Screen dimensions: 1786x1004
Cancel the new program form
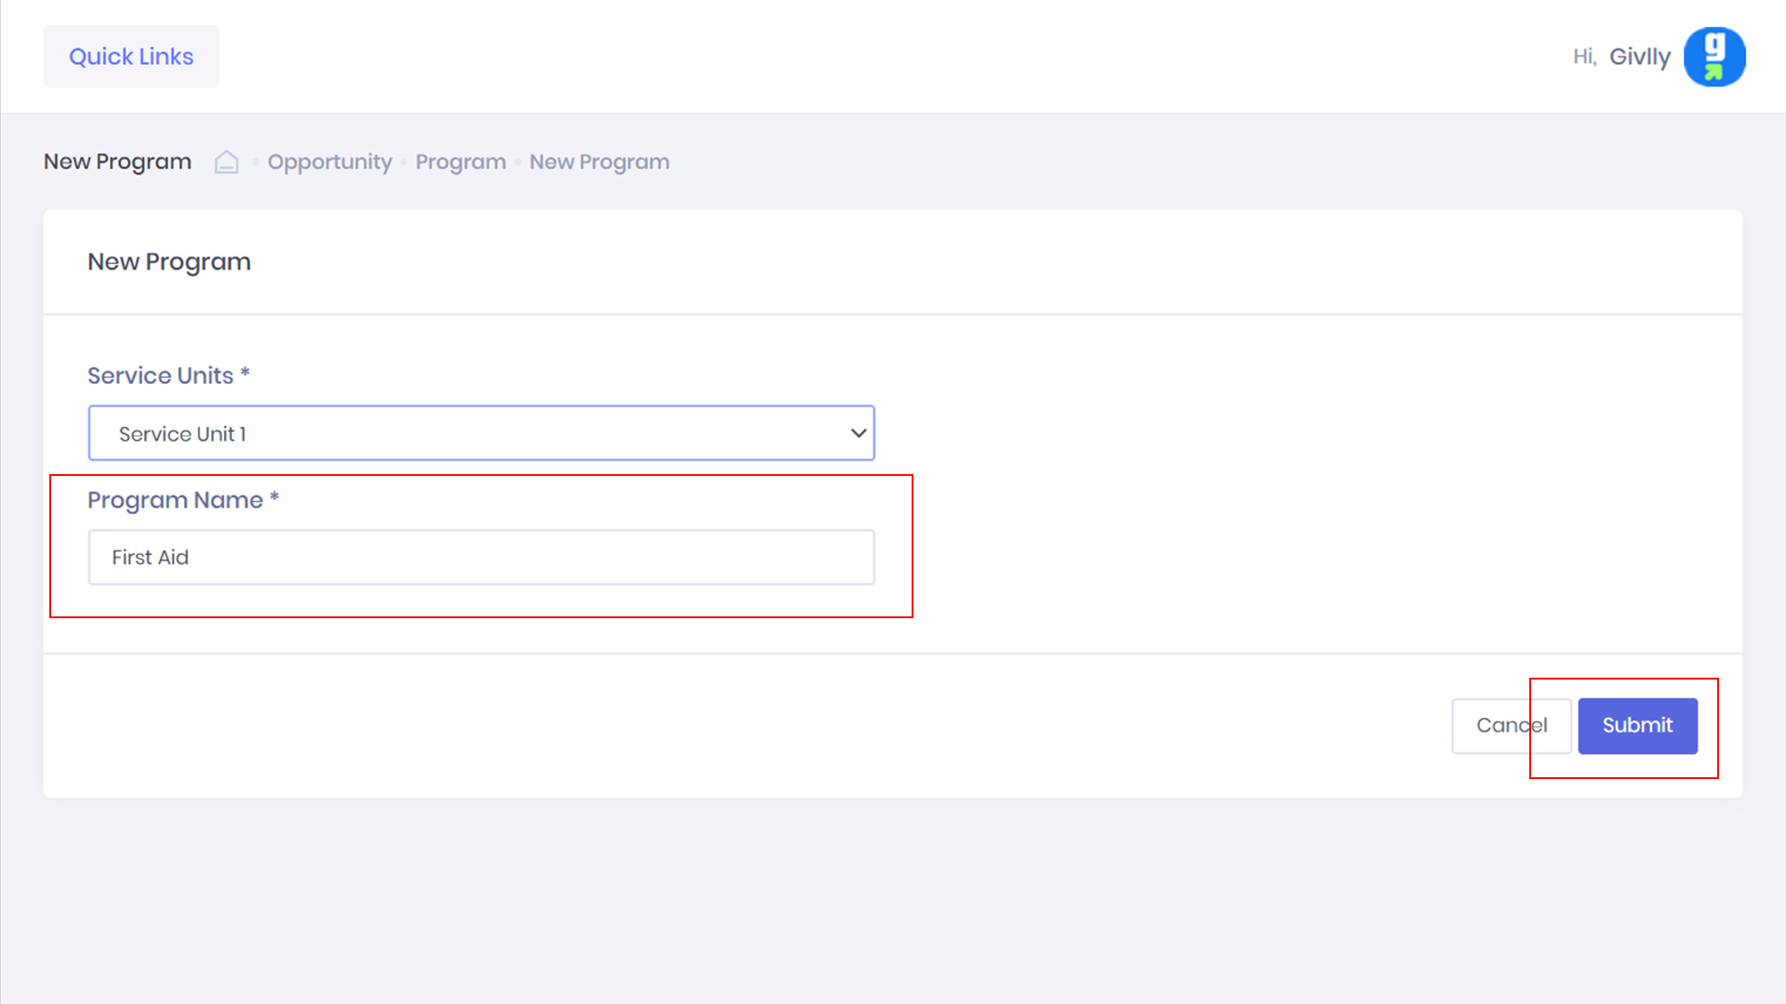(x=1511, y=726)
